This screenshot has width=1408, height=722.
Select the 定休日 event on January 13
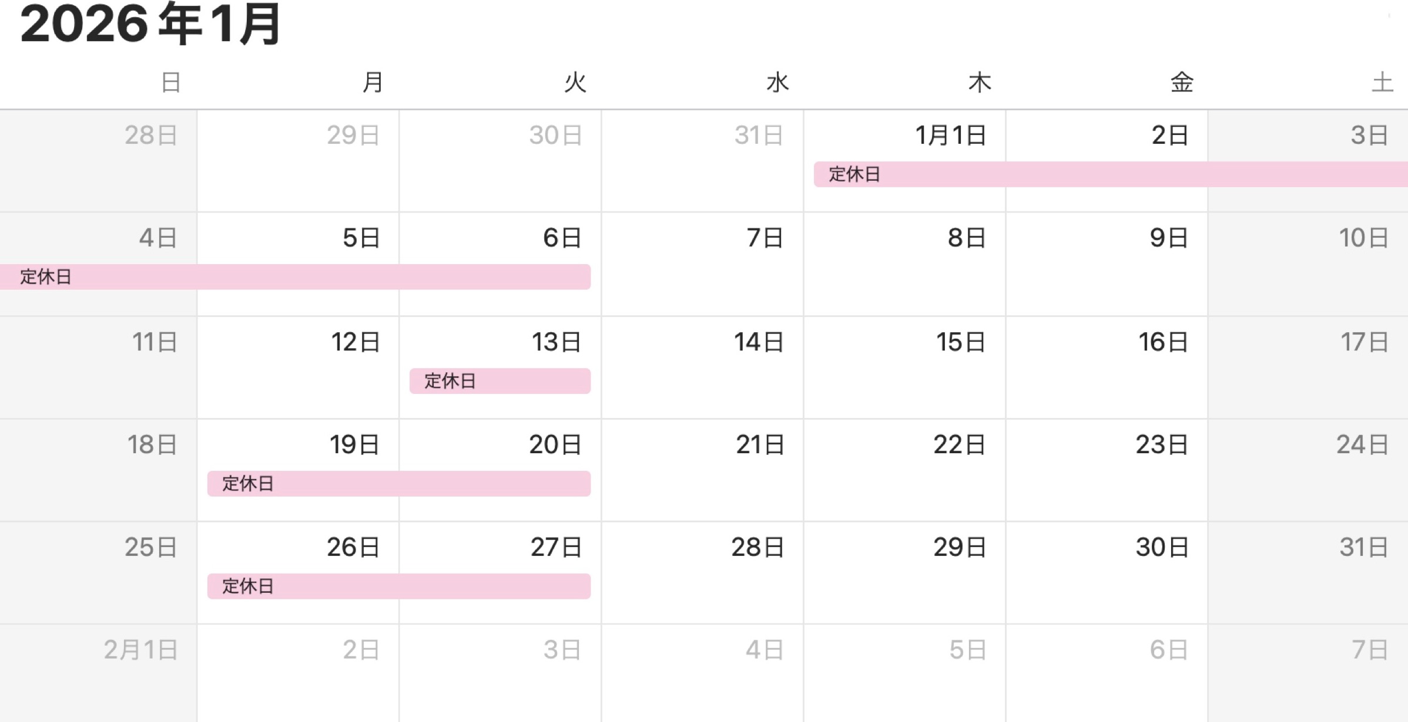click(x=499, y=381)
